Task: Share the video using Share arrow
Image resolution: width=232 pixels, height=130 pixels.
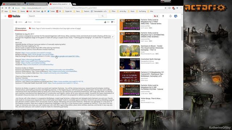Action: click(26, 22)
